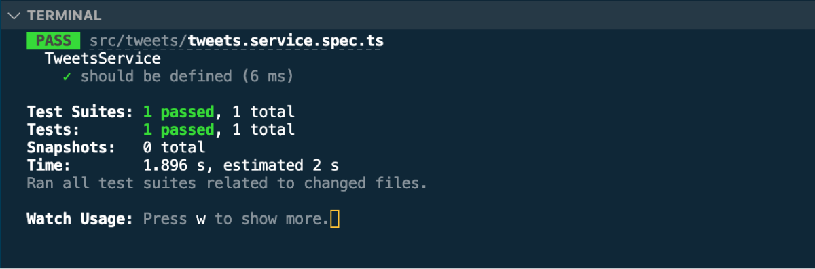Click the src/tweets/ path segment
The height and width of the screenshot is (269, 815).
139,41
